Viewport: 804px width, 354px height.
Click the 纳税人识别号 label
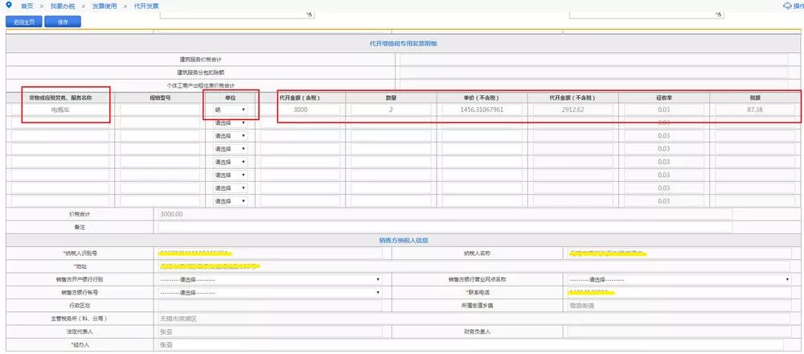80,253
